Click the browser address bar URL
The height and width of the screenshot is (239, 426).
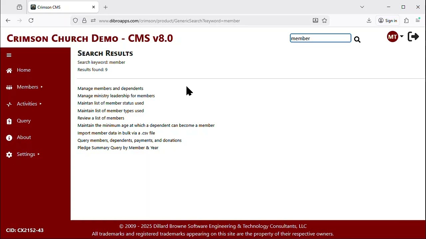point(169,21)
